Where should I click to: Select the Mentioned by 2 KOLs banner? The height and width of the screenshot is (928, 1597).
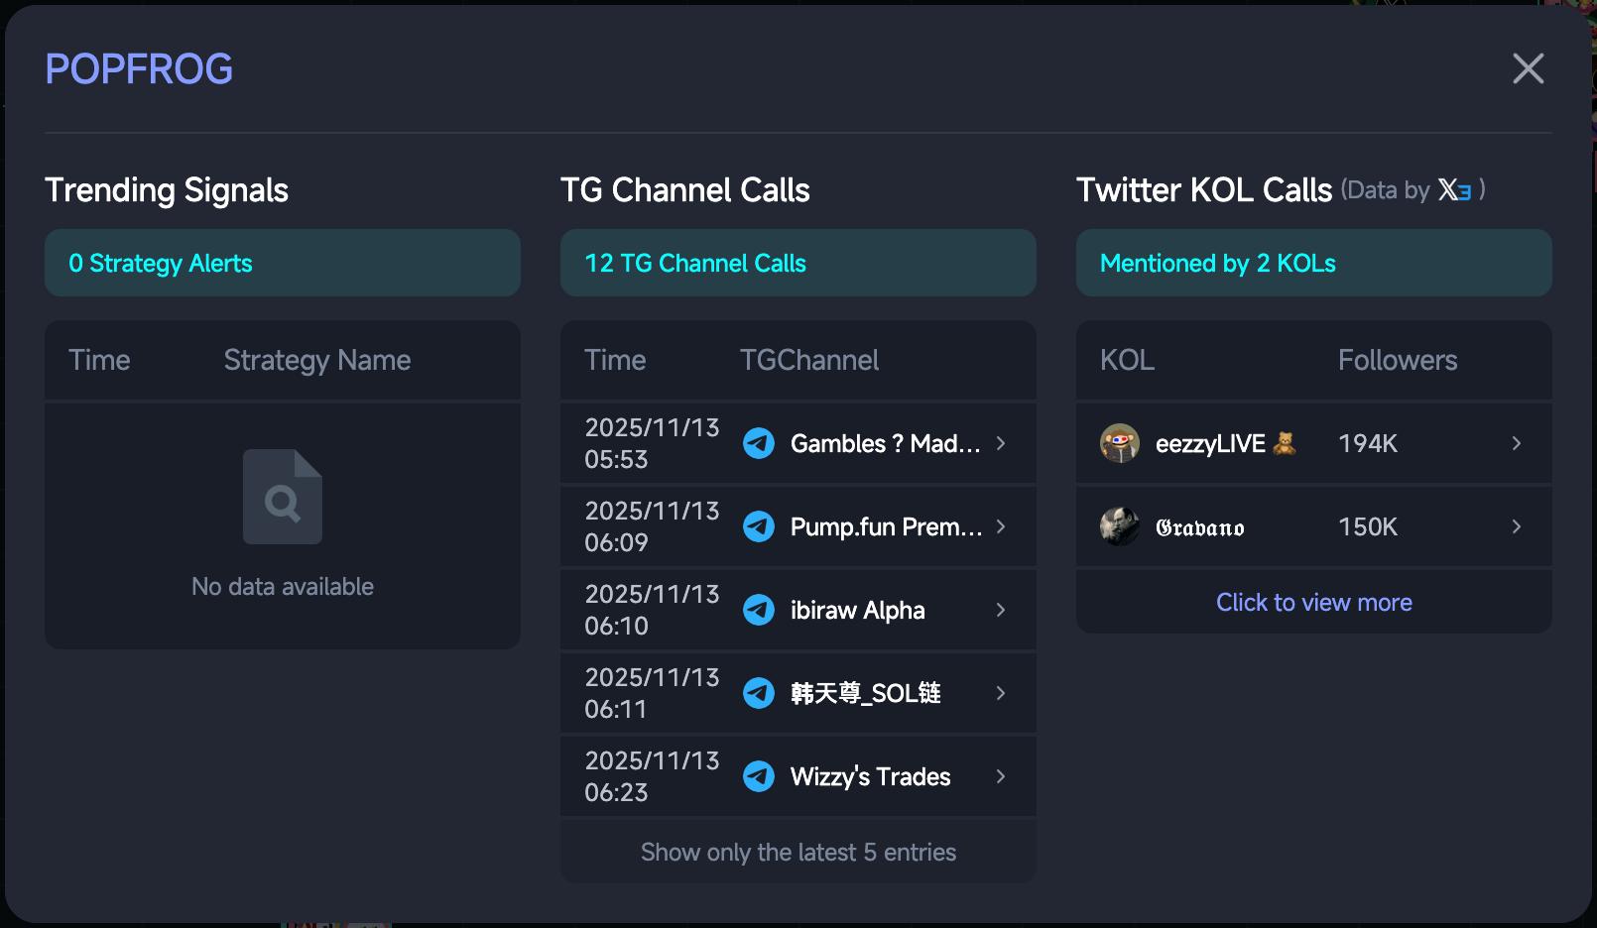(x=1313, y=263)
